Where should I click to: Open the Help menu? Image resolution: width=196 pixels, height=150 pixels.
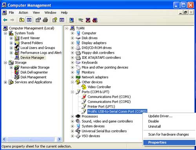pos(64,13)
